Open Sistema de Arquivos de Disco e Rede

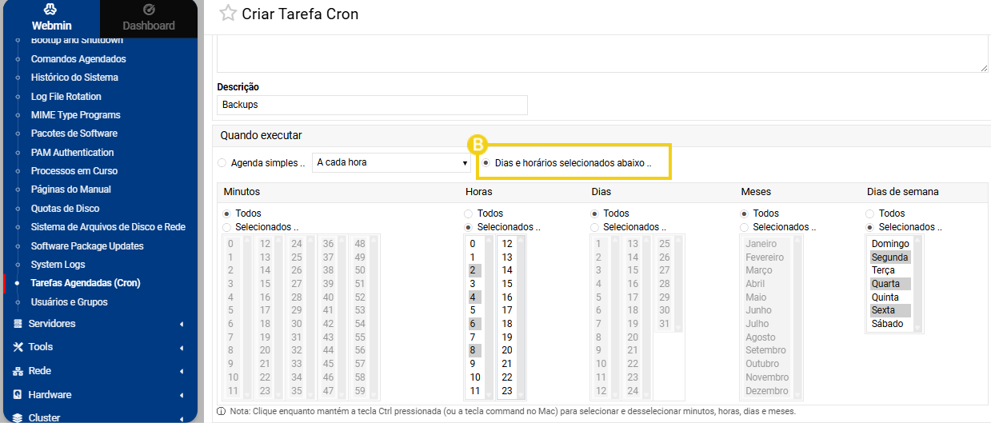pyautogui.click(x=108, y=227)
